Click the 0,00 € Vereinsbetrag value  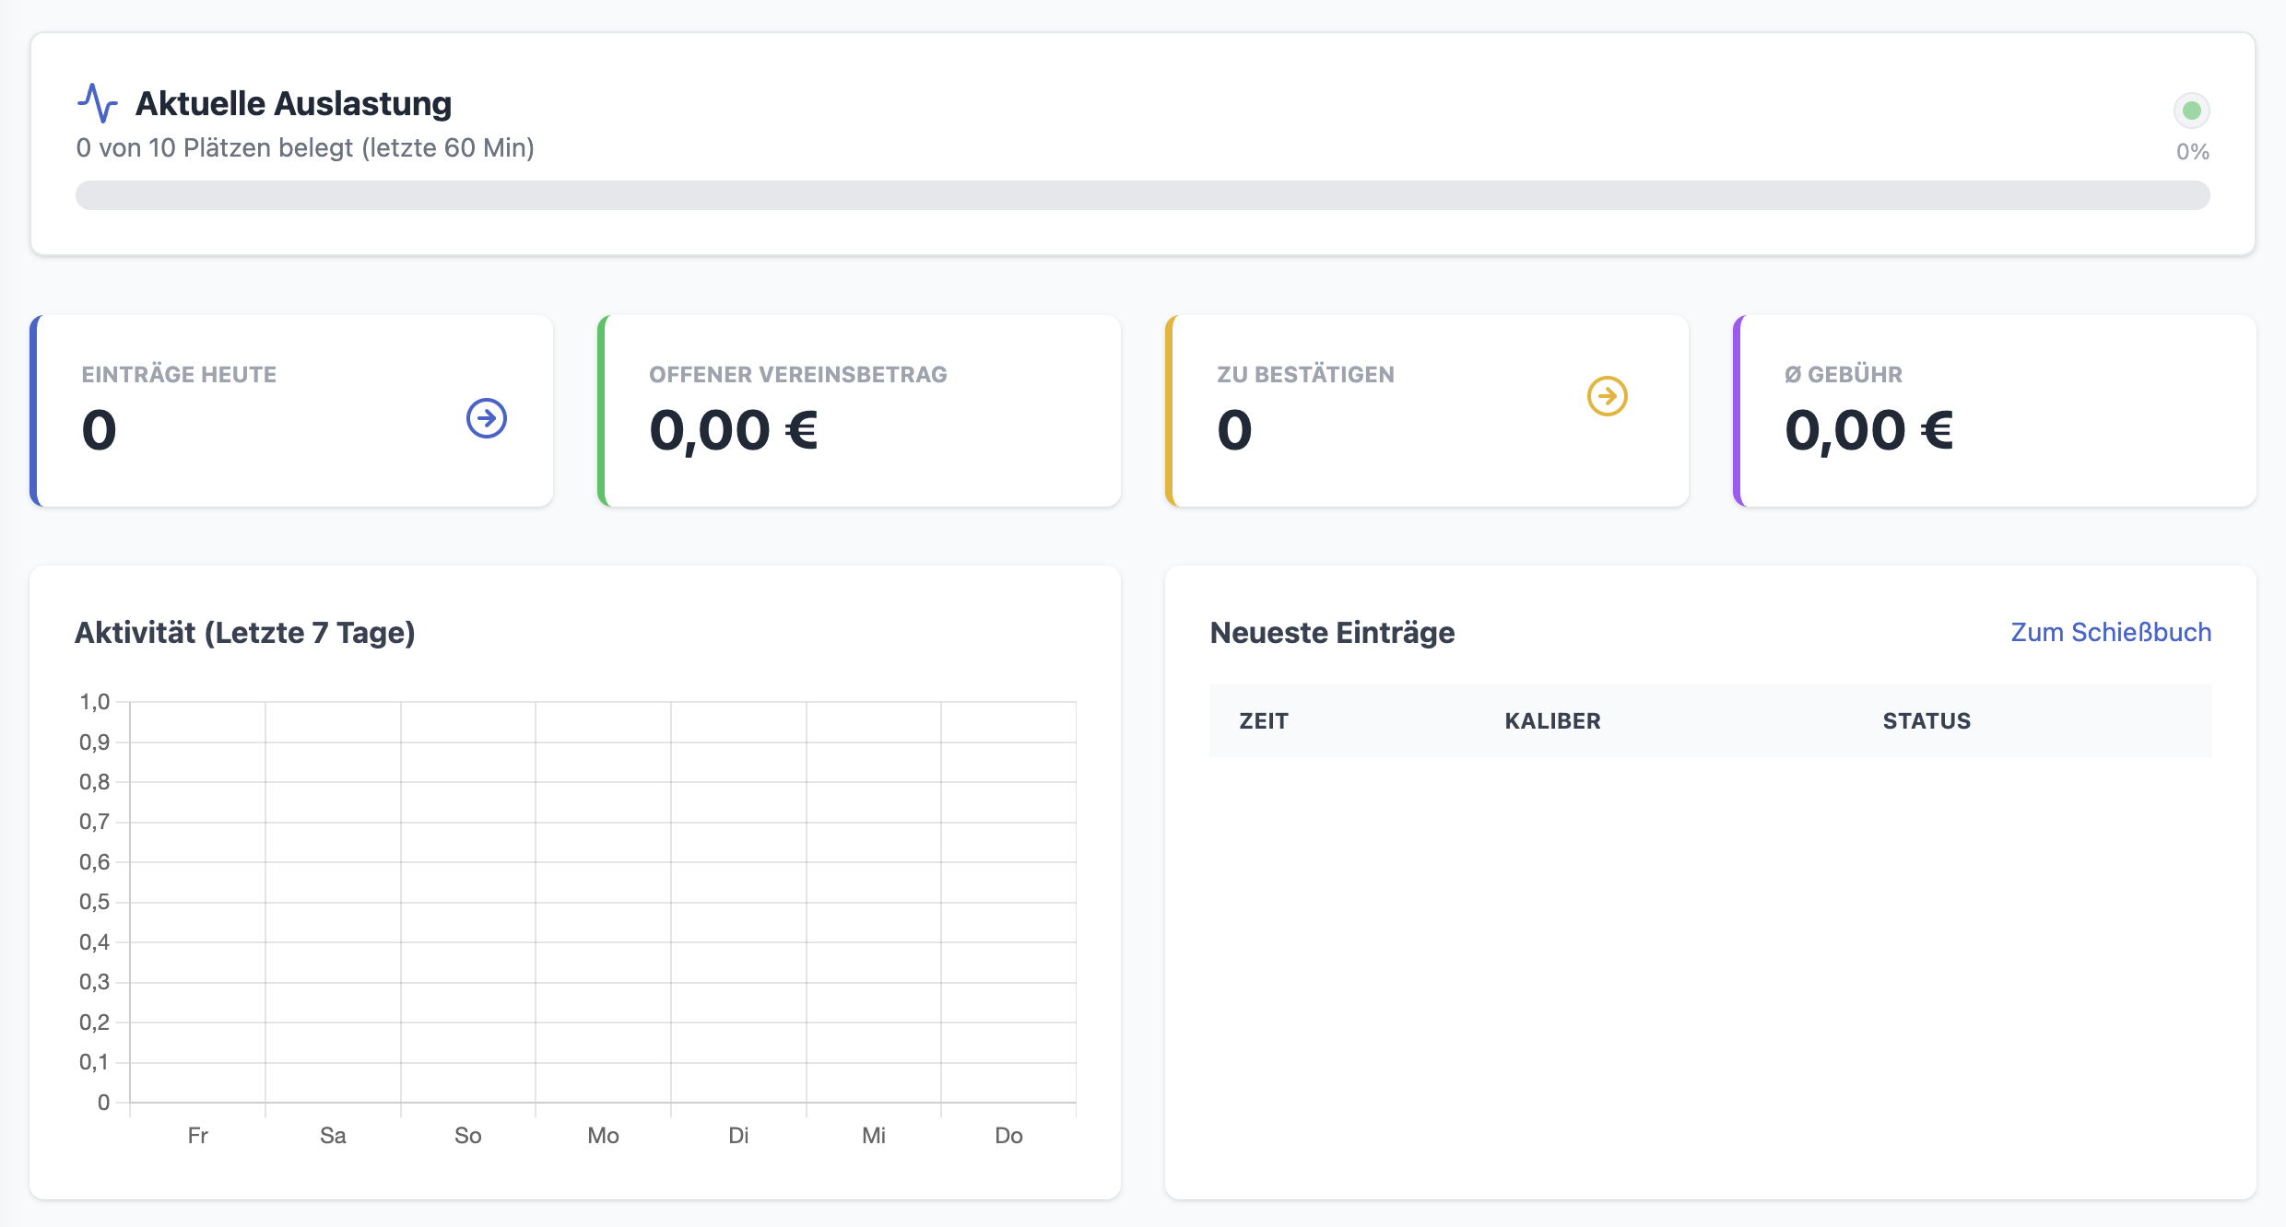(734, 431)
